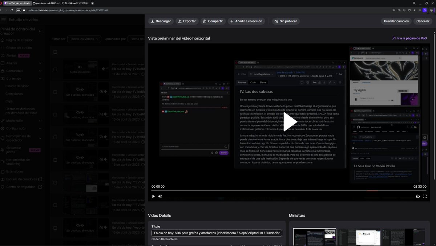Save edits with Guardar cambios

click(396, 21)
